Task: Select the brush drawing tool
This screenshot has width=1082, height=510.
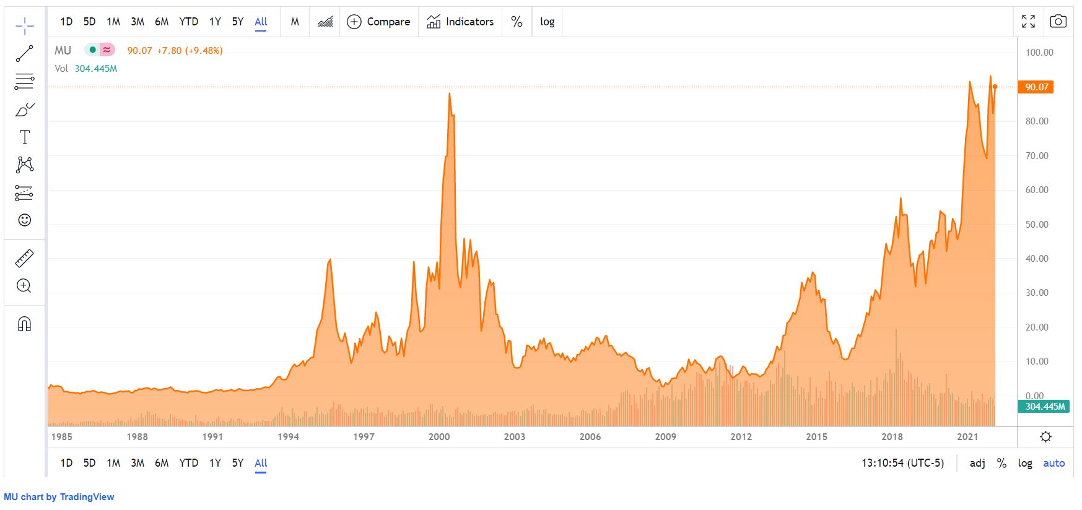Action: click(x=24, y=110)
